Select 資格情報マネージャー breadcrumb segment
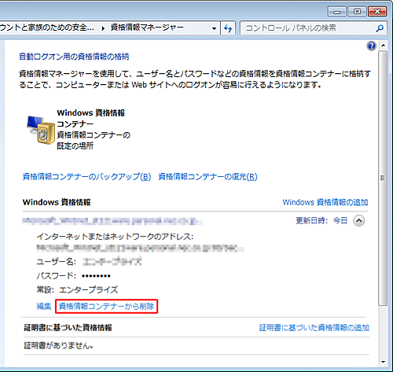The height and width of the screenshot is (372, 393). (147, 28)
